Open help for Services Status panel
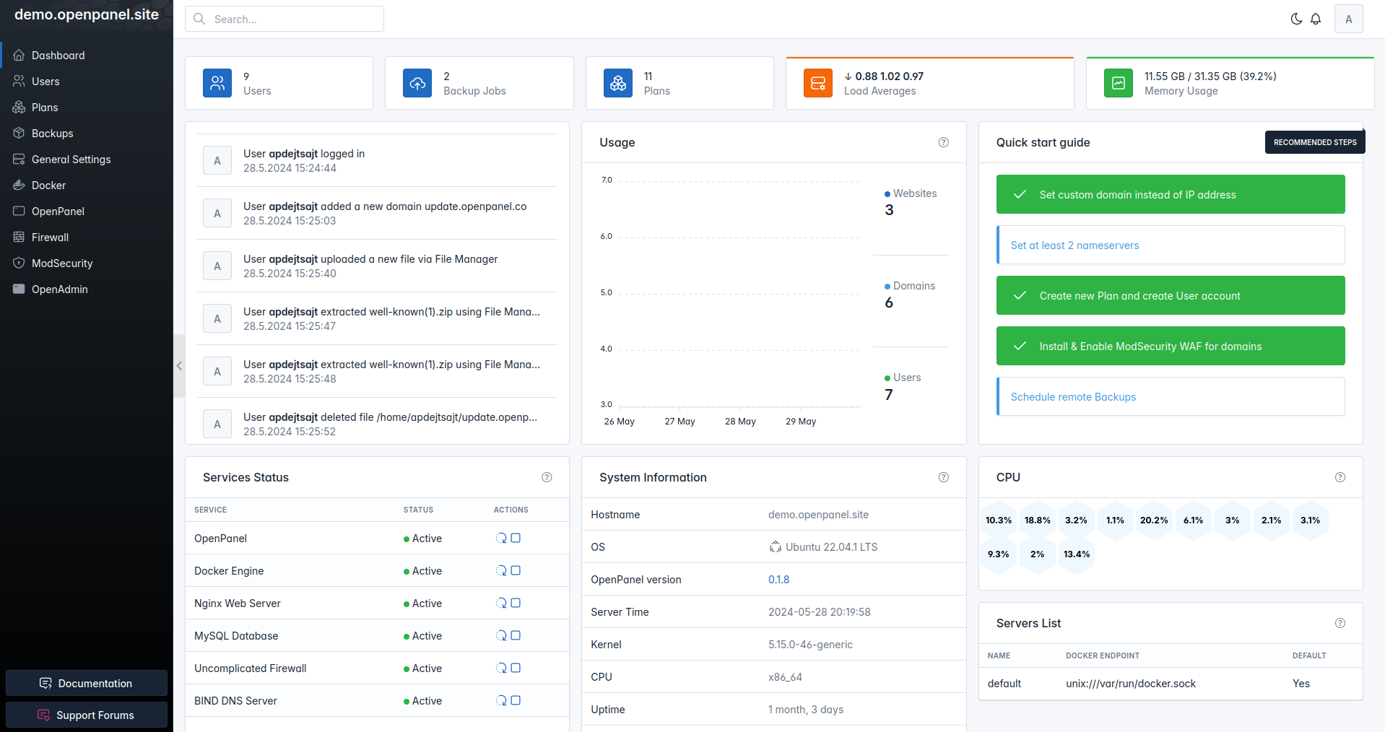Screen dimensions: 1385x732 point(547,477)
